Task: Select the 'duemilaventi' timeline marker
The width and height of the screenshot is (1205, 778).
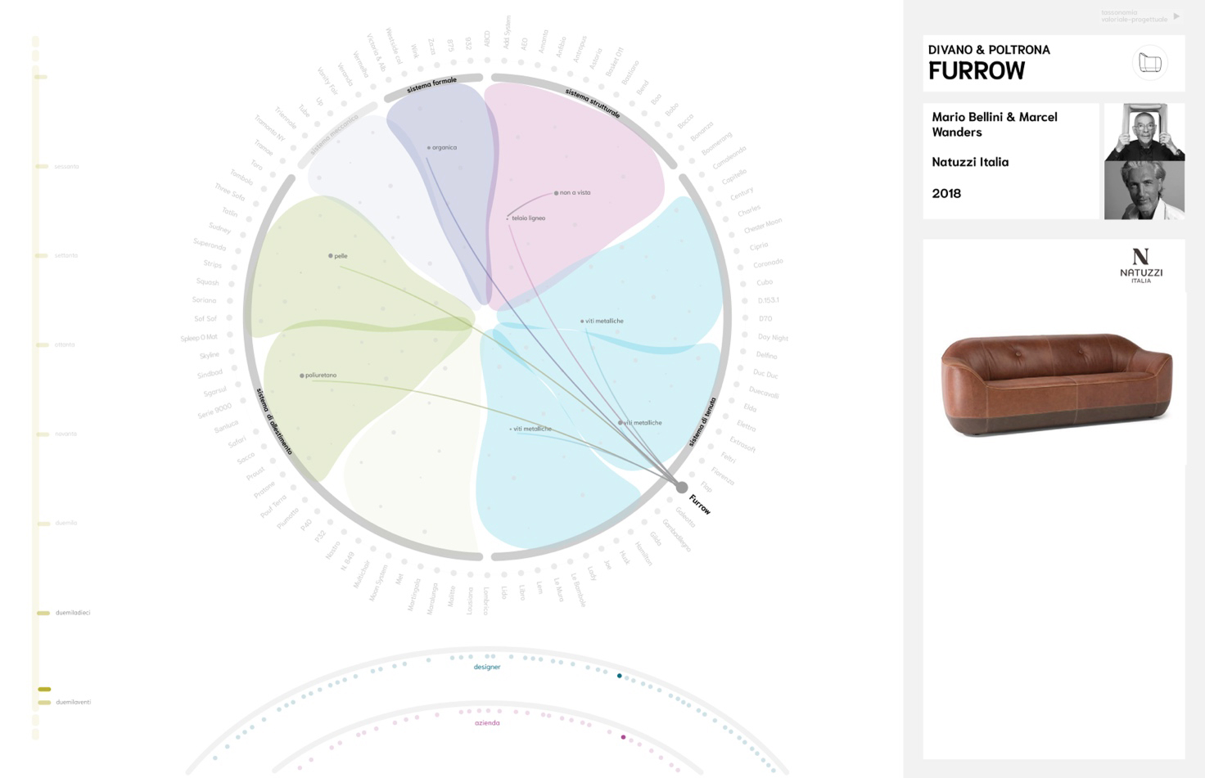Action: click(x=72, y=702)
